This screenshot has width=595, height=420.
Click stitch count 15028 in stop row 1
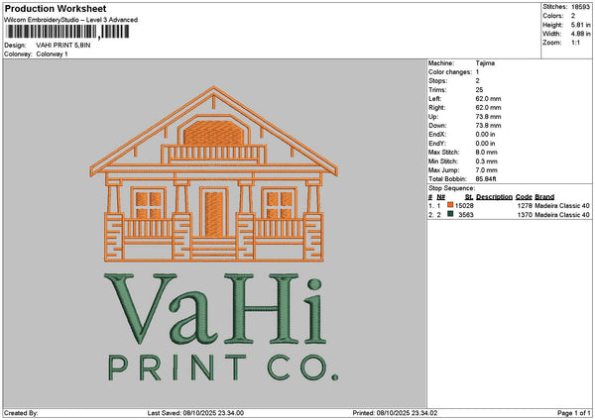click(464, 205)
